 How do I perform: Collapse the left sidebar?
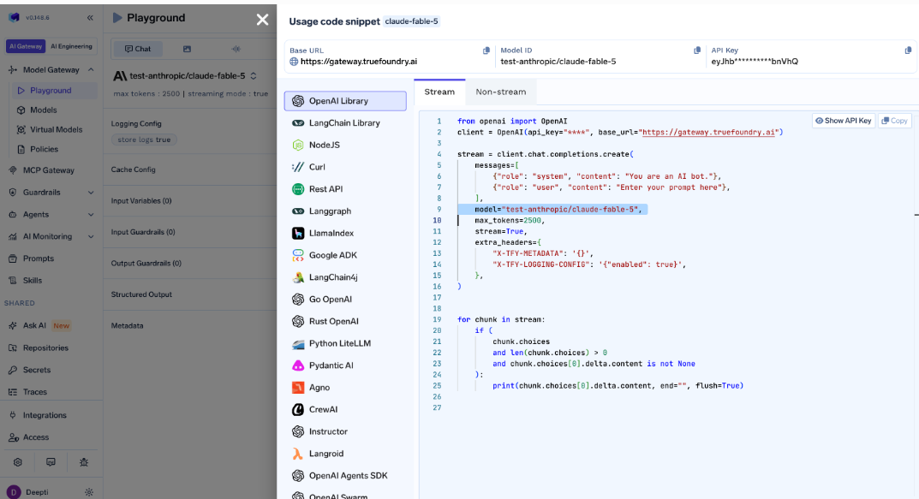click(90, 18)
